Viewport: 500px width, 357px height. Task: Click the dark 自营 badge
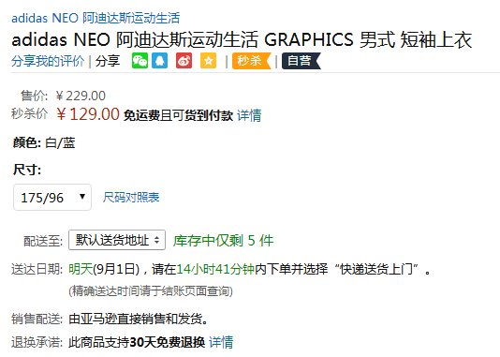tap(301, 61)
